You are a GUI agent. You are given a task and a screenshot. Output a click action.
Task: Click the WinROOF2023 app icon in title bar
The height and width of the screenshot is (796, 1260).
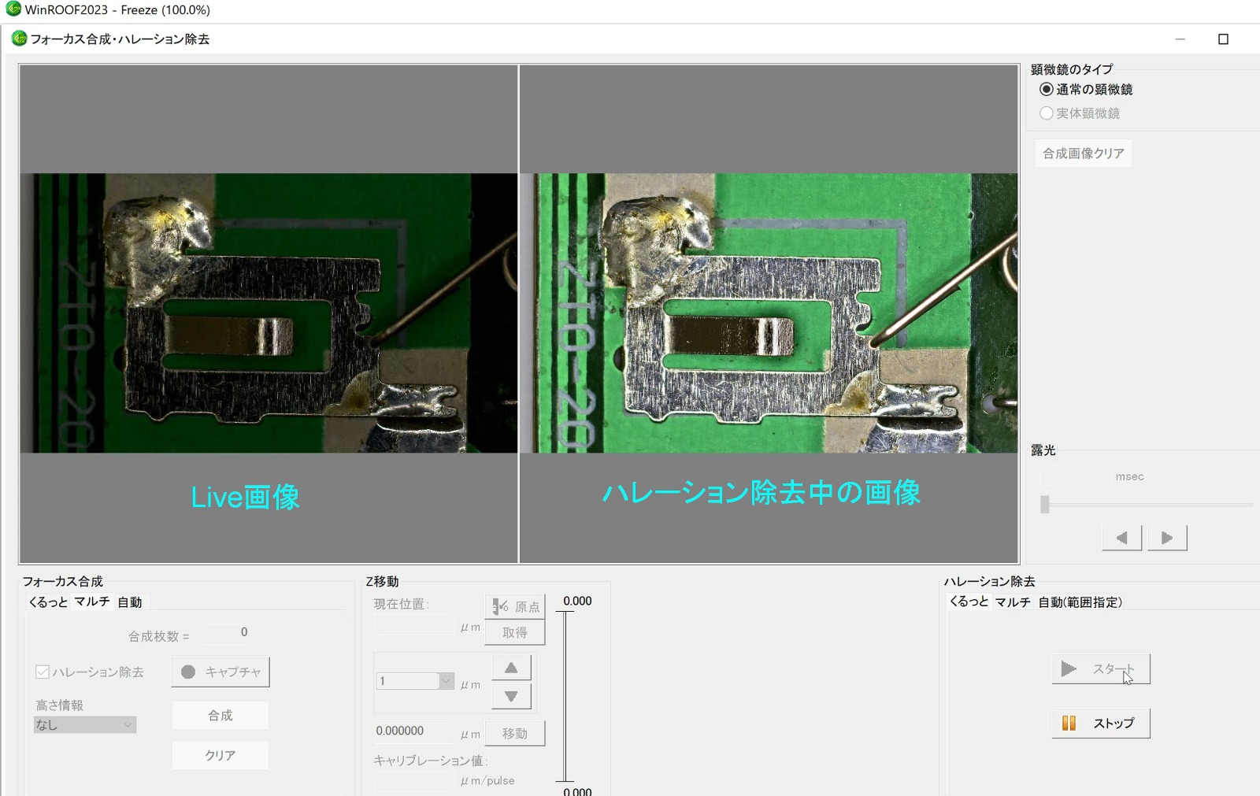coord(13,9)
